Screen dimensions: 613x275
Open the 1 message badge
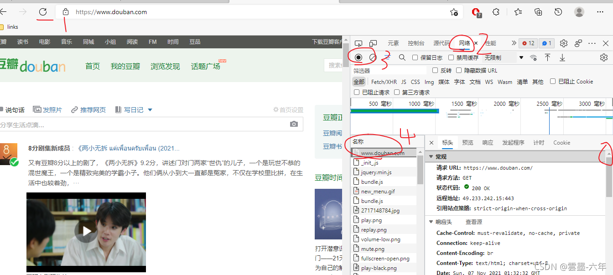(x=546, y=43)
